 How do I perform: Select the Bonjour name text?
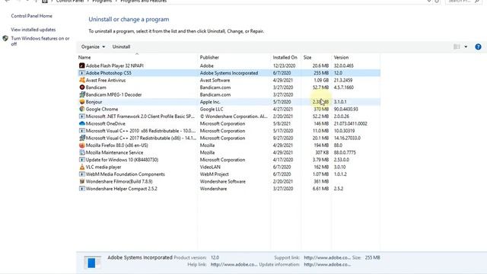tap(94, 102)
